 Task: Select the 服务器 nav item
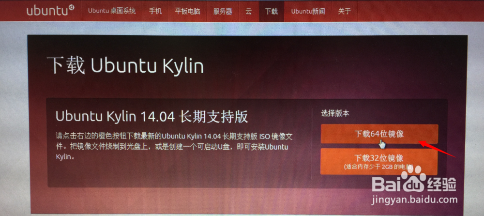coord(223,12)
